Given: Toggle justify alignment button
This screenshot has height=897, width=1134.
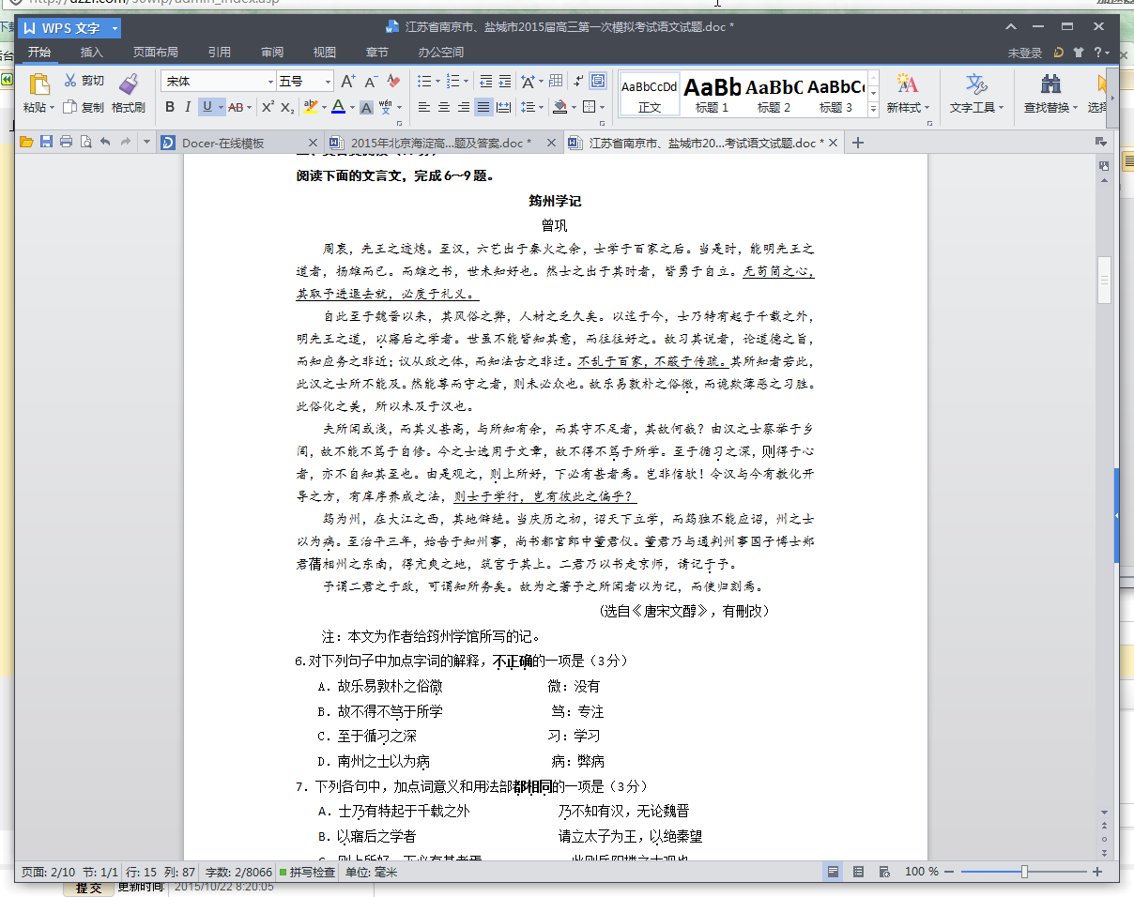Looking at the screenshot, I should click(x=483, y=107).
